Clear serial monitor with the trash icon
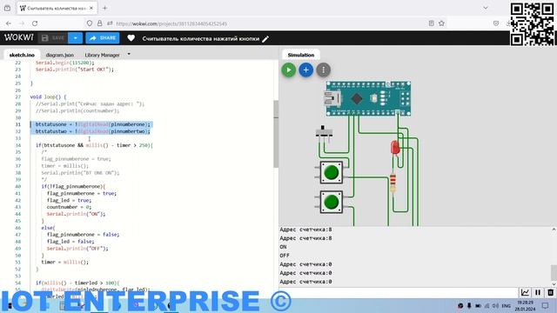 tap(550, 293)
